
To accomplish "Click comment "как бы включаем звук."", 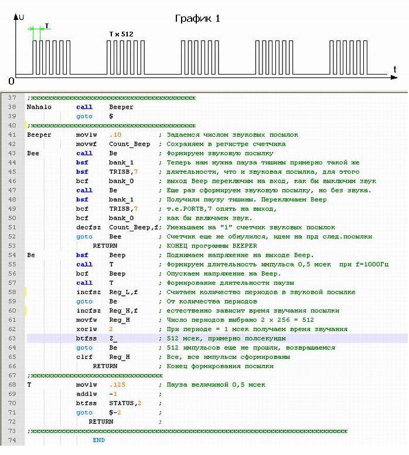I will [209, 218].
